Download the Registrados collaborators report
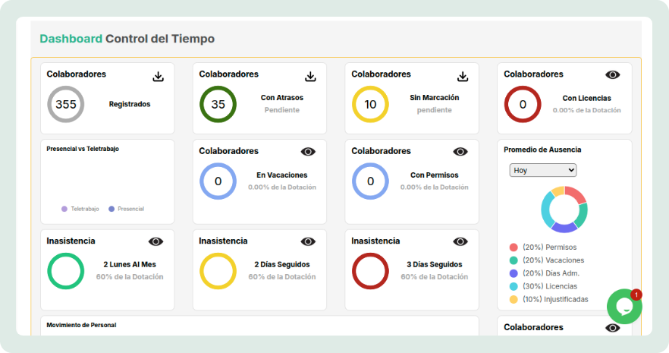669x353 pixels. [158, 76]
